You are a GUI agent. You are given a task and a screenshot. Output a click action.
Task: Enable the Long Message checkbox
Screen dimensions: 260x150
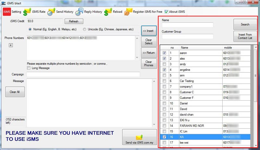(29, 68)
